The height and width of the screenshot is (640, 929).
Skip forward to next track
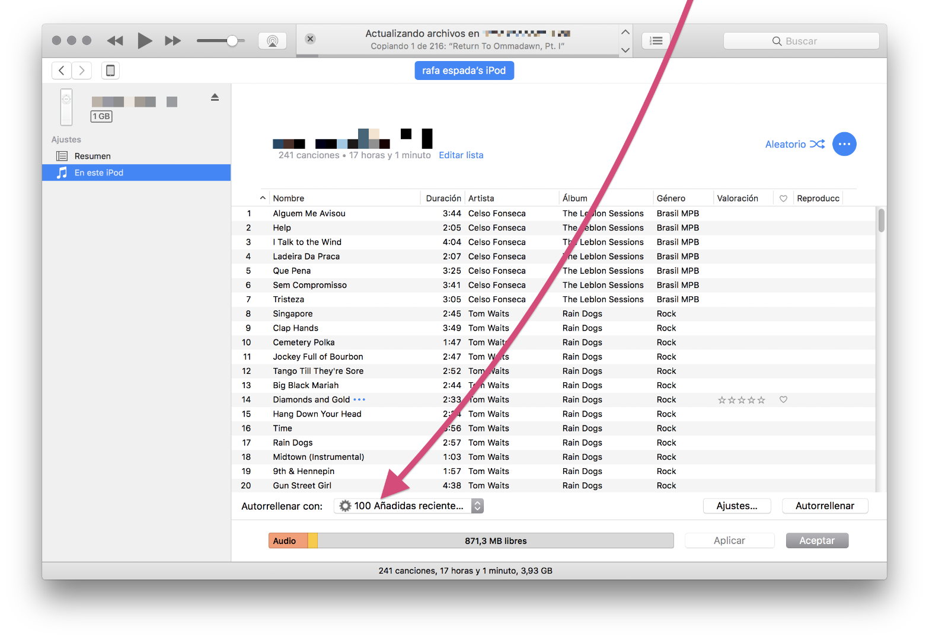point(173,40)
